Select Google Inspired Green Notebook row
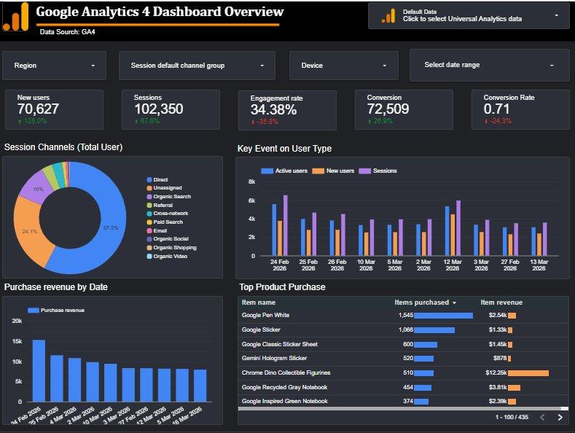 coord(404,401)
